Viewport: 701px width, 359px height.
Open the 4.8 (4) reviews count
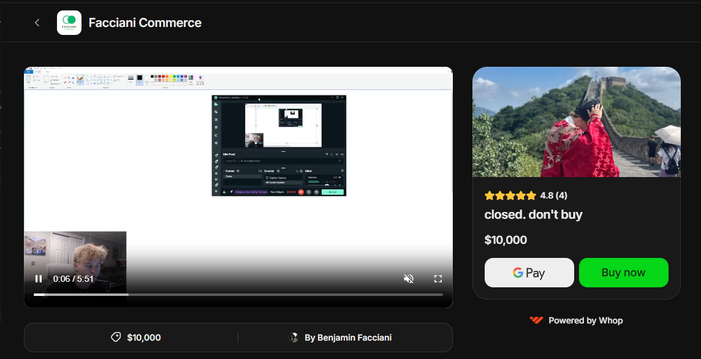pos(553,195)
